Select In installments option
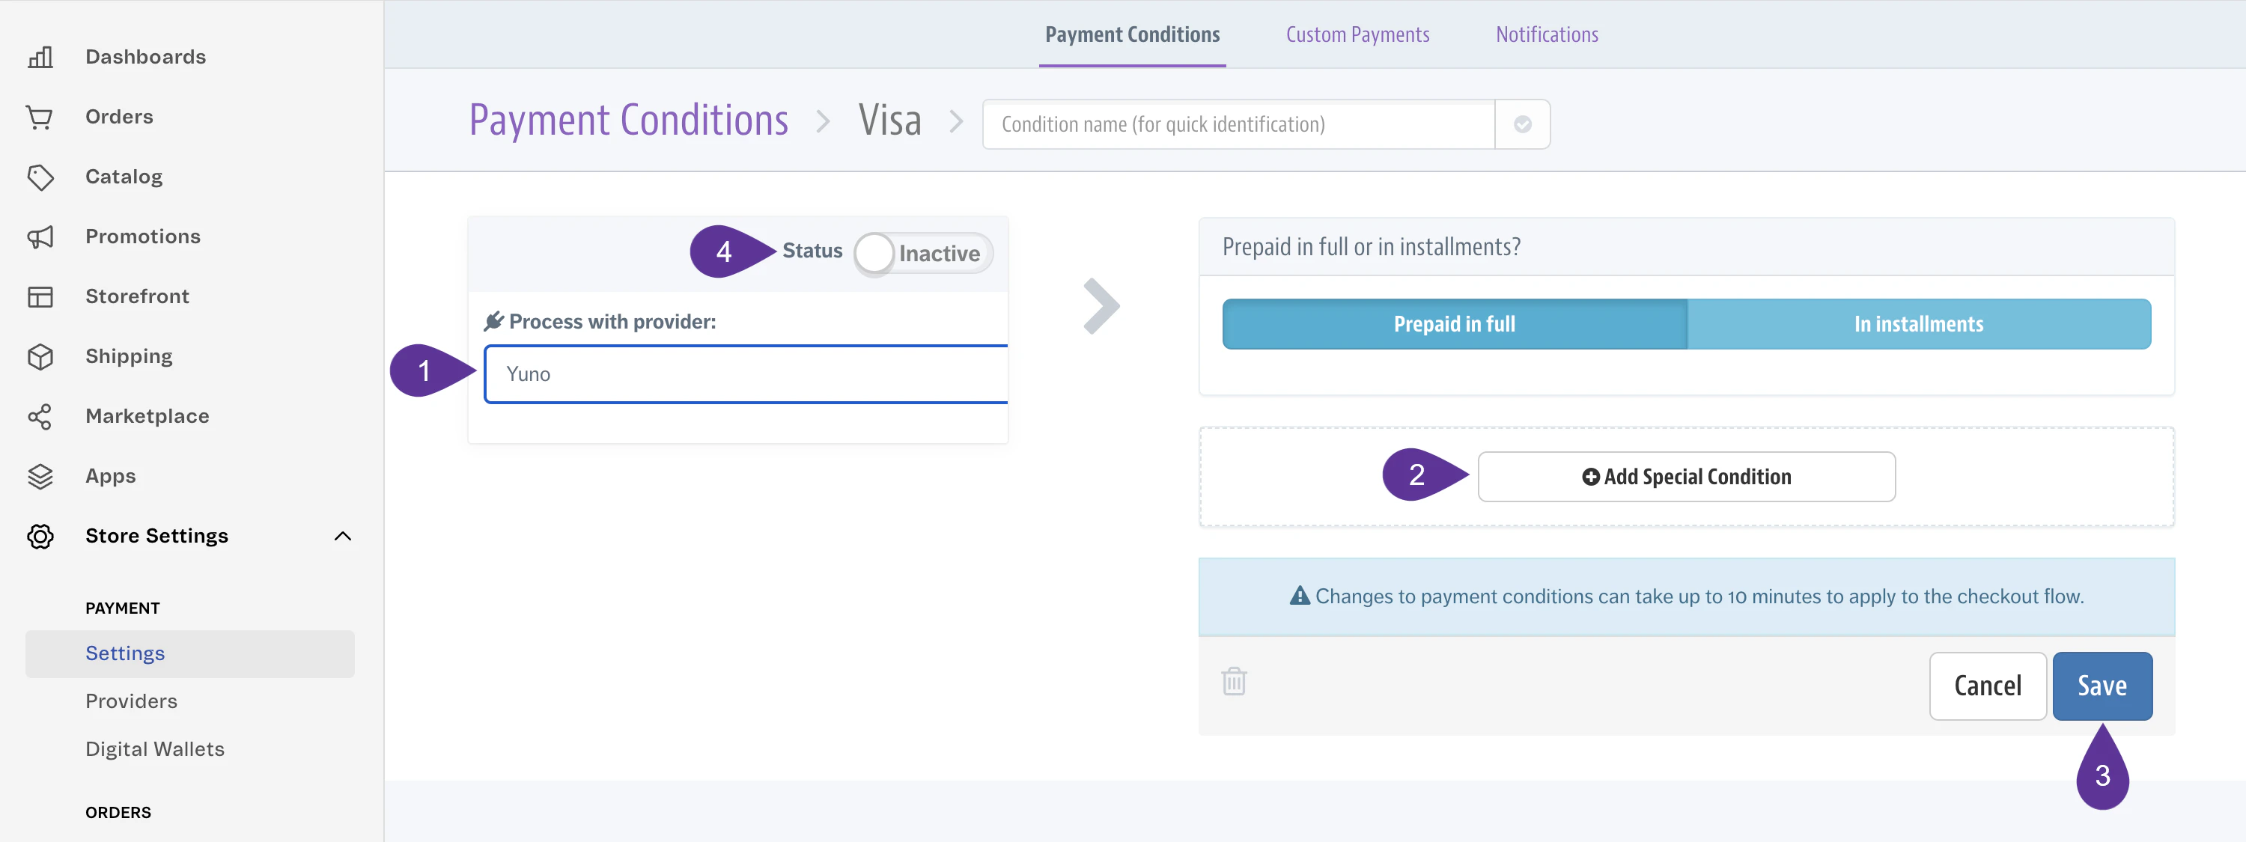Screen dimensions: 2246x842 (x=1919, y=324)
